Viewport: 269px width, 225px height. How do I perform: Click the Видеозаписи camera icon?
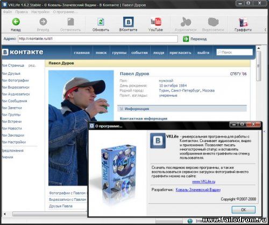[213, 22]
